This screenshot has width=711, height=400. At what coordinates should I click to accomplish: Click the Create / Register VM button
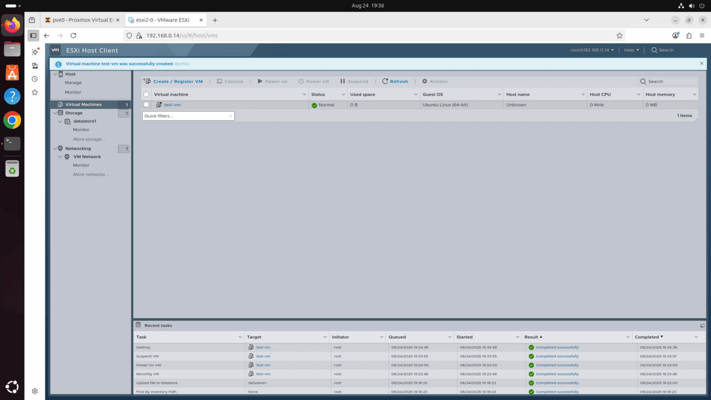[x=173, y=81]
